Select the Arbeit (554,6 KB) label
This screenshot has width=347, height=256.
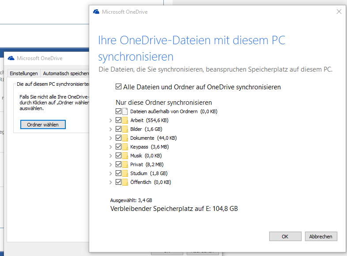149,120
